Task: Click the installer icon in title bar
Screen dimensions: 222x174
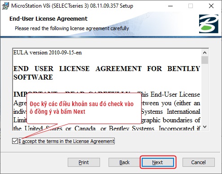Action: 5,6
